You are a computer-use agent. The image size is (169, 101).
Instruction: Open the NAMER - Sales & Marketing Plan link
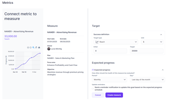pos(61,58)
